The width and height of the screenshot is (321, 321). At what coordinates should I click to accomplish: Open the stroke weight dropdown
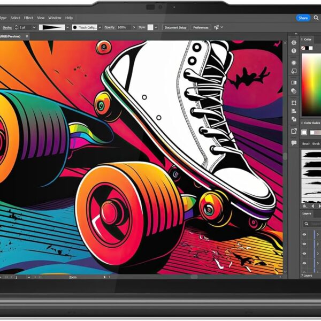pyautogui.click(x=34, y=27)
